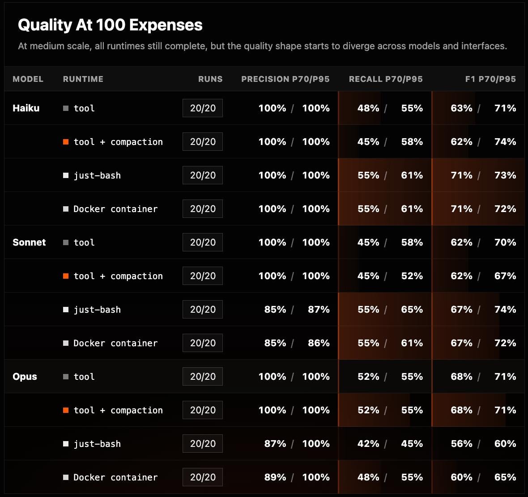Screen dimensions: 528x497
Task: Click the orange square beside Haiku tool + compaction
Action: click(66, 142)
